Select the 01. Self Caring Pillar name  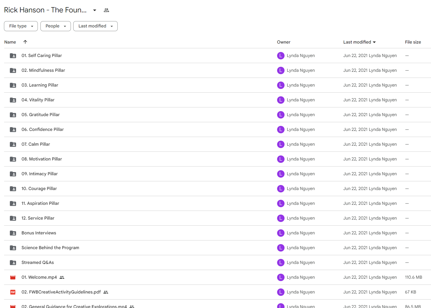tap(42, 56)
